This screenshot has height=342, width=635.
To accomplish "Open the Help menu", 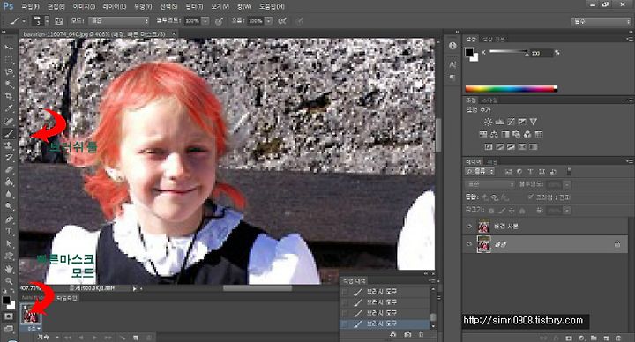I will [x=272, y=6].
